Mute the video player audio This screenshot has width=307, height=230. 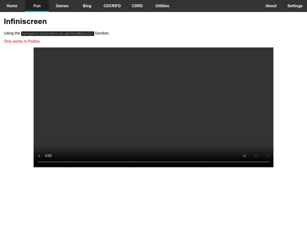click(244, 156)
